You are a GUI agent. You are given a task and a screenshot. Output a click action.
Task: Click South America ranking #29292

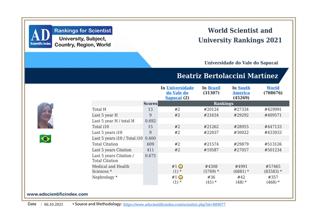tap(241, 115)
